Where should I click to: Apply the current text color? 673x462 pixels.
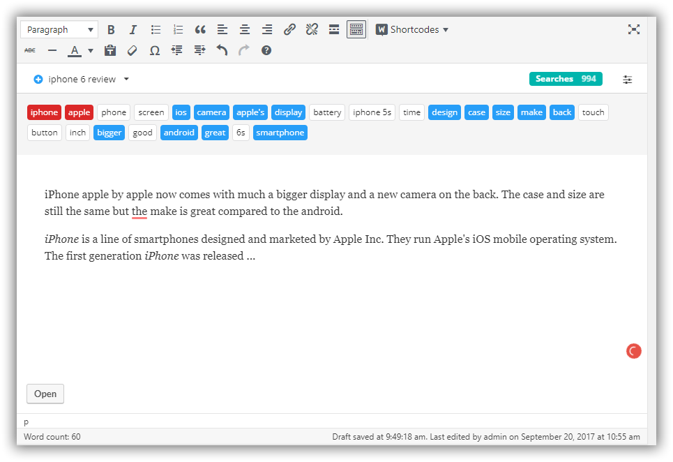pyautogui.click(x=75, y=51)
